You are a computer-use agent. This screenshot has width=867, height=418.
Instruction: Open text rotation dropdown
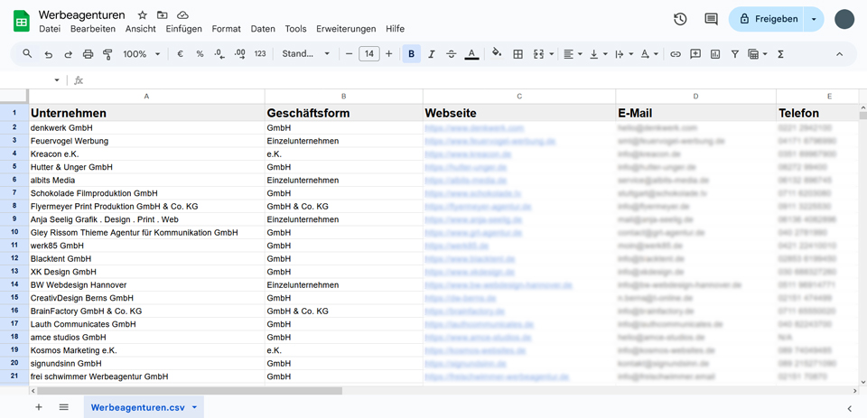[x=649, y=54]
